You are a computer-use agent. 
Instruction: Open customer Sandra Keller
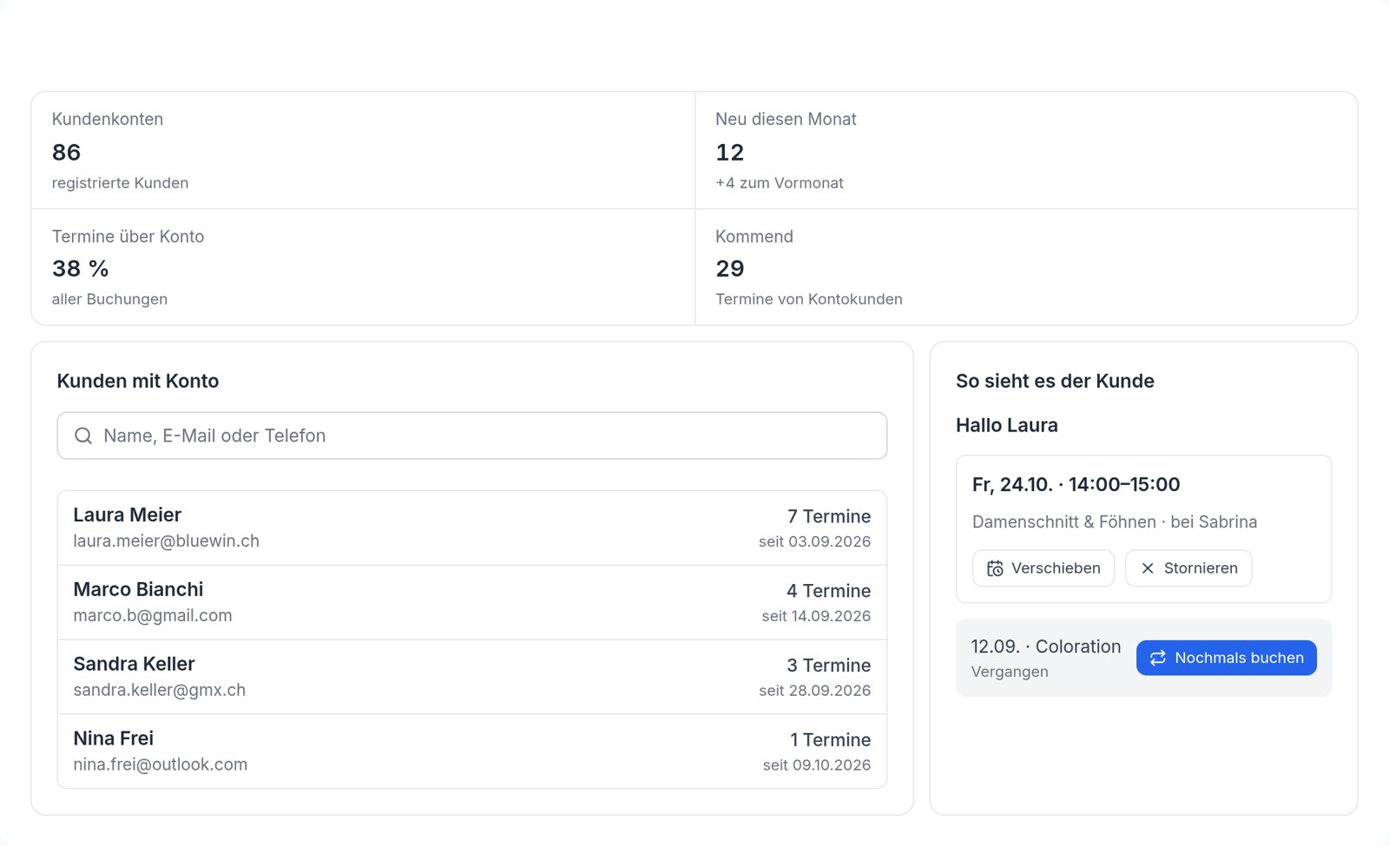472,677
